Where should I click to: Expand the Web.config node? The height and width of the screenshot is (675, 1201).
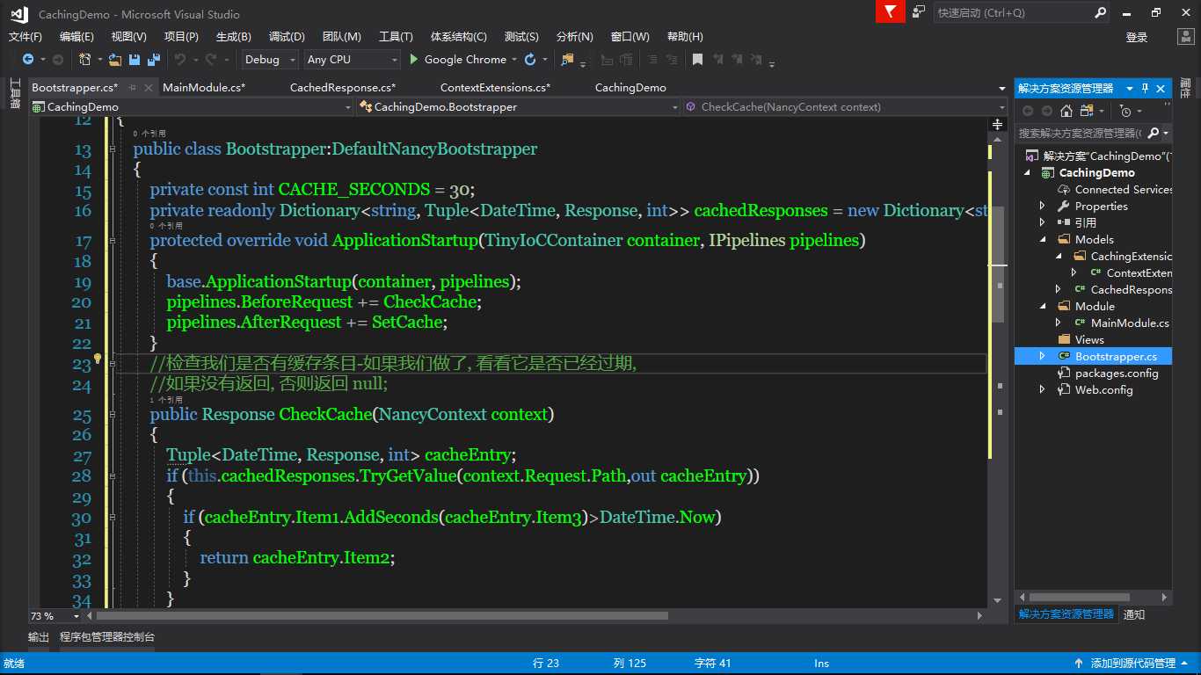click(1043, 389)
